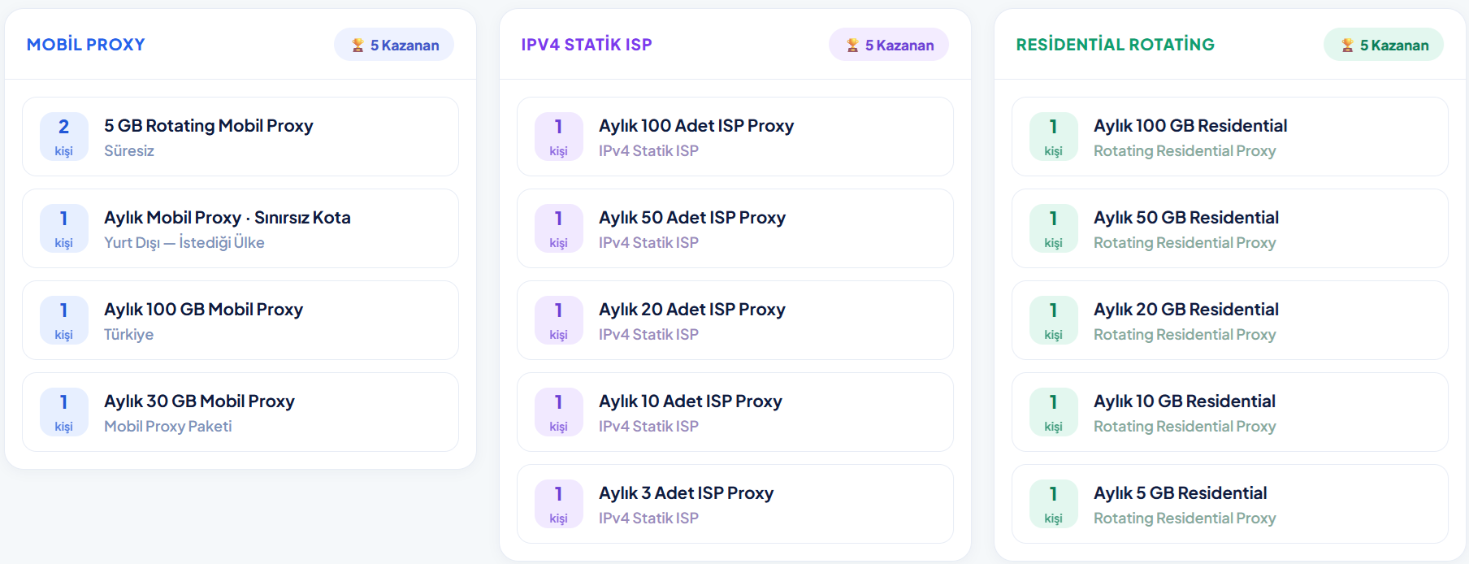Open the MOBİL PROXY section heading
The height and width of the screenshot is (564, 1469).
click(86, 45)
